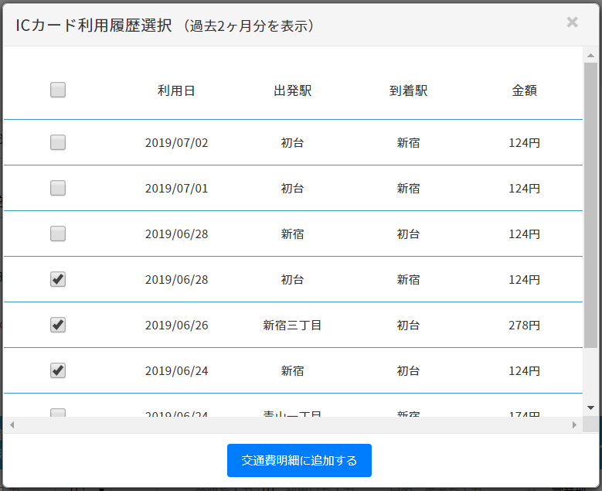Click the 出発駅 column header
The image size is (602, 491).
[292, 90]
